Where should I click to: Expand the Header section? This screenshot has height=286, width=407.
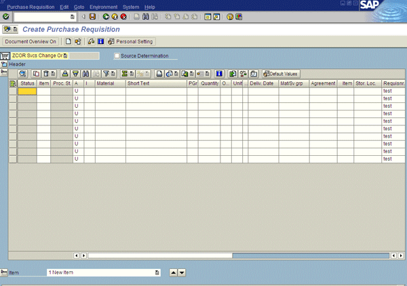pyautogui.click(x=4, y=64)
